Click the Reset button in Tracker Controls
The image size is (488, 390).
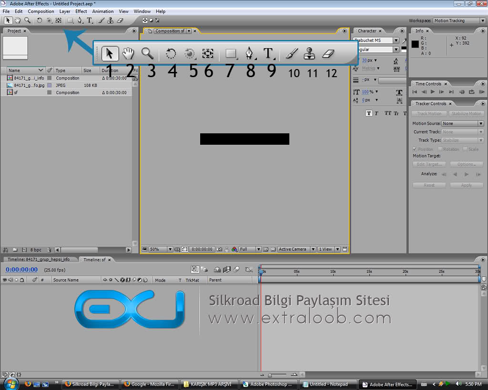(429, 185)
